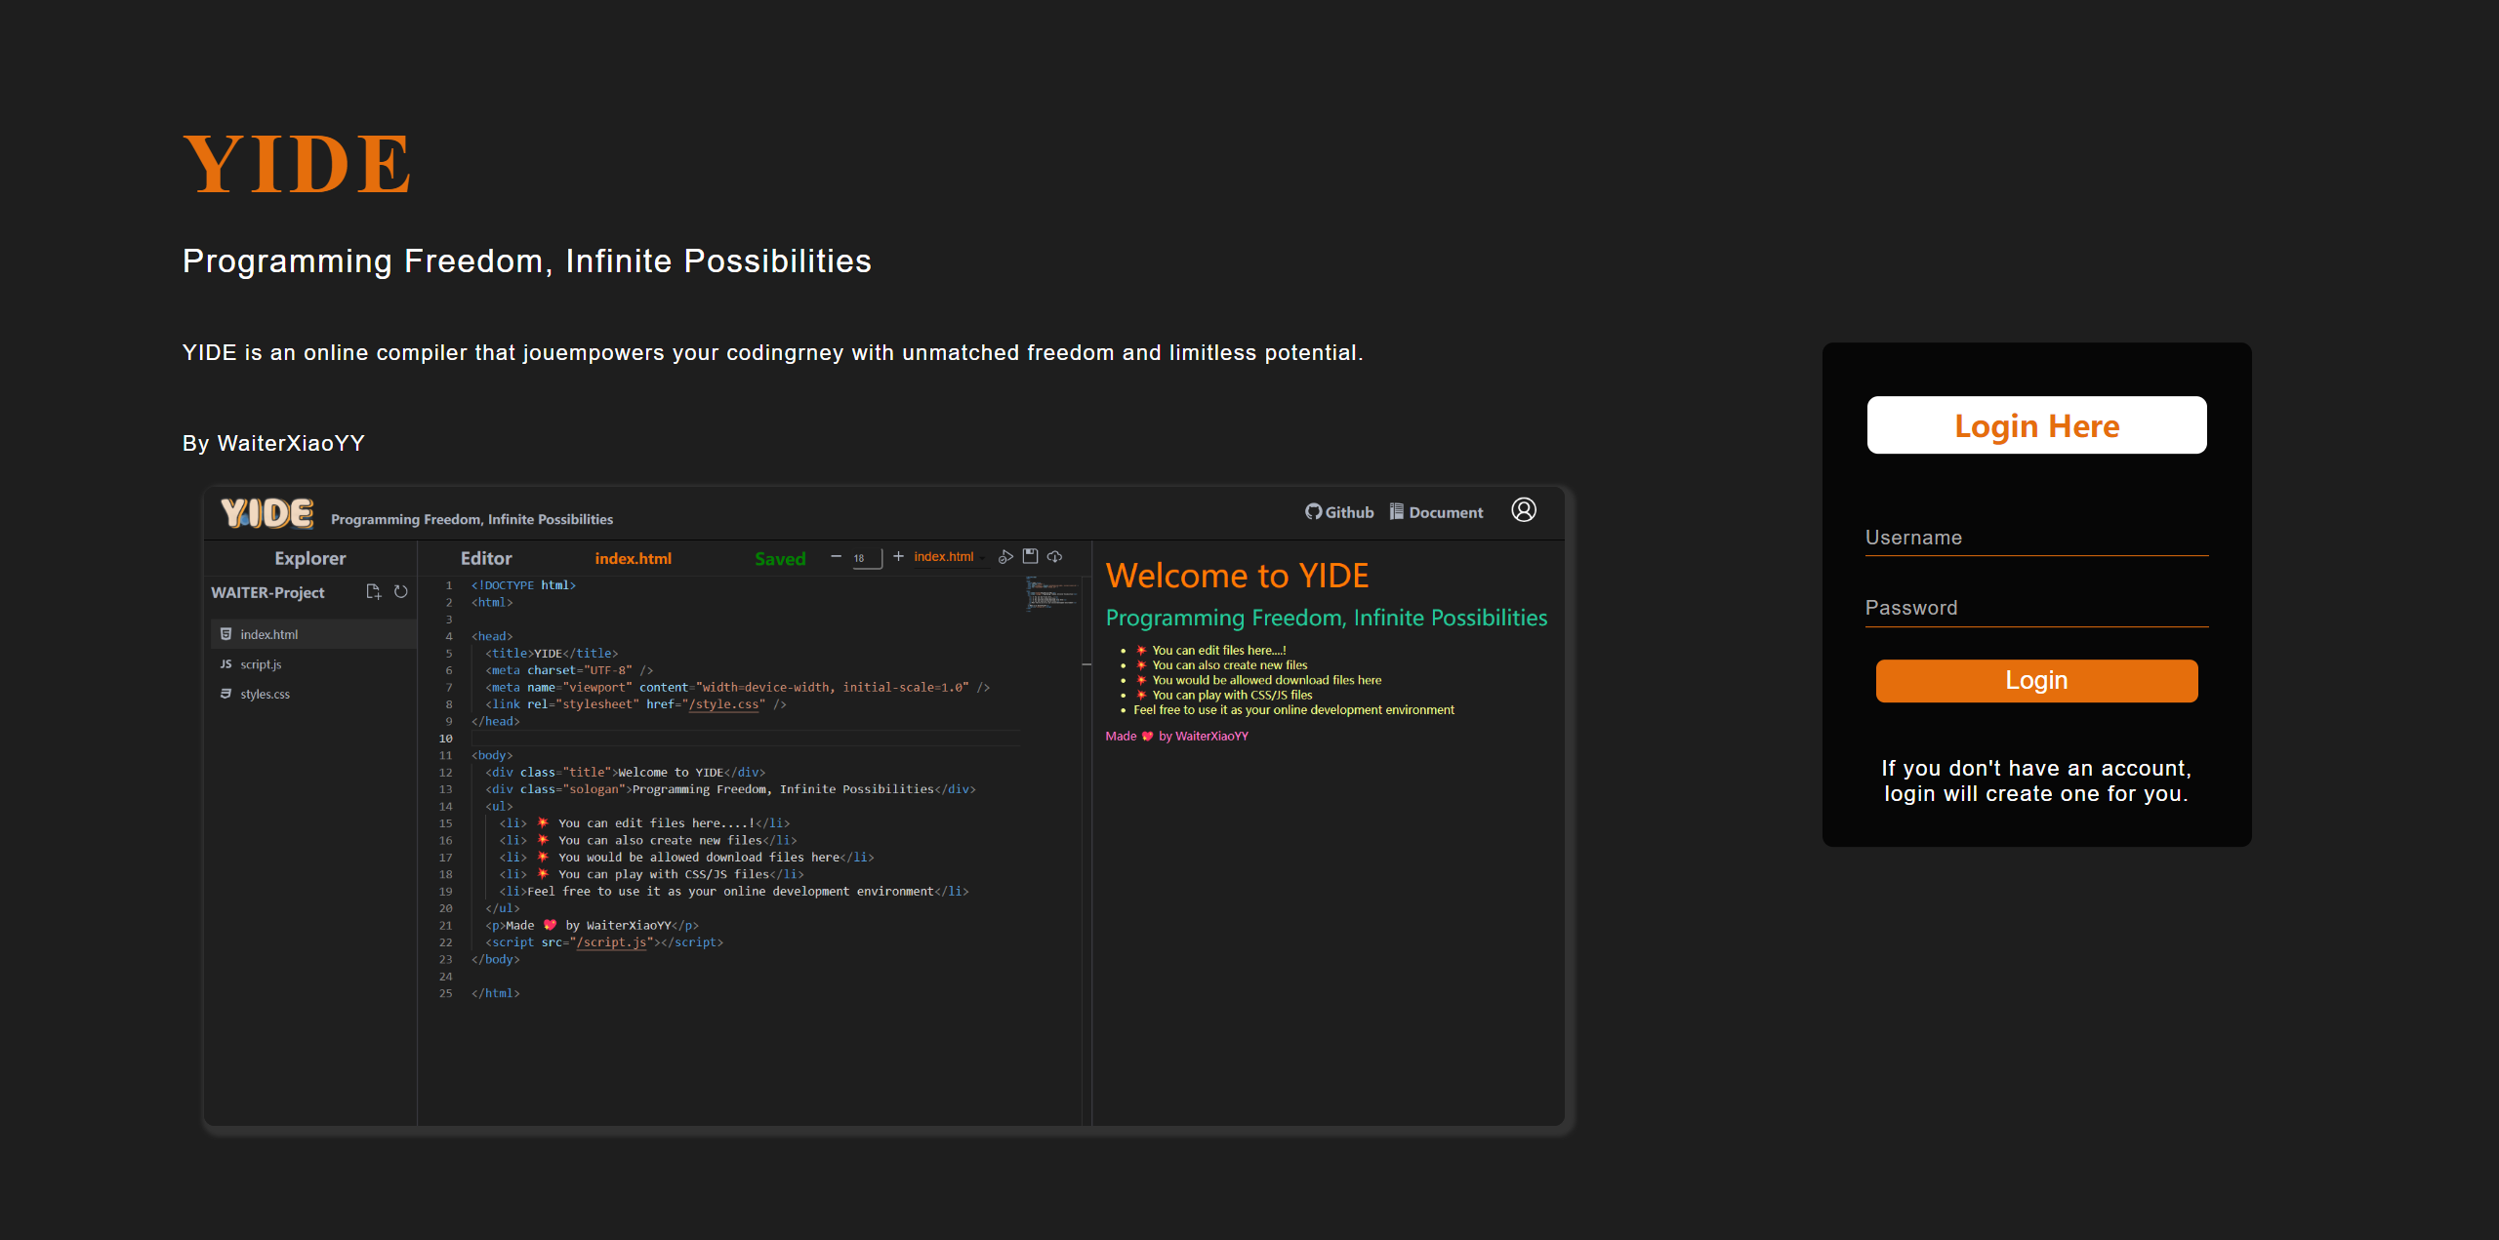Click the YIDE is an online compiler description

click(772, 352)
